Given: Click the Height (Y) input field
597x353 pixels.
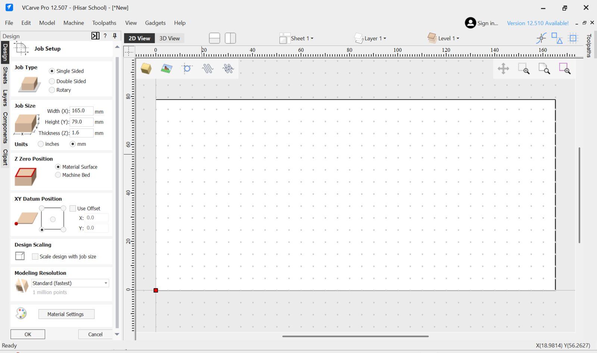Looking at the screenshot, I should coord(81,122).
